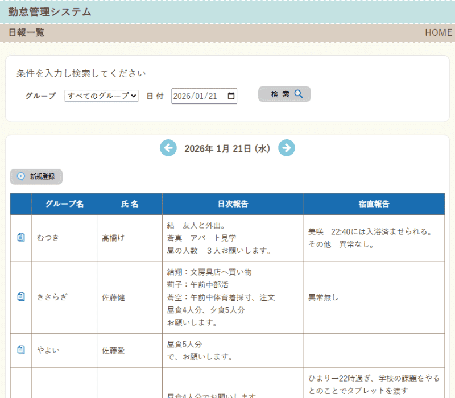Click the 日次報告 column header
Screen dimensions: 455x398
tap(233, 204)
